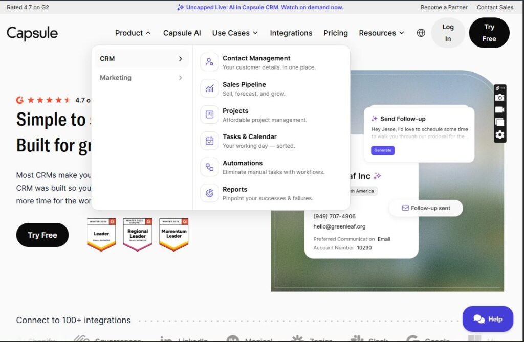Select the Contact Management icon
Viewport: 524px width, 342px height.
pyautogui.click(x=209, y=61)
